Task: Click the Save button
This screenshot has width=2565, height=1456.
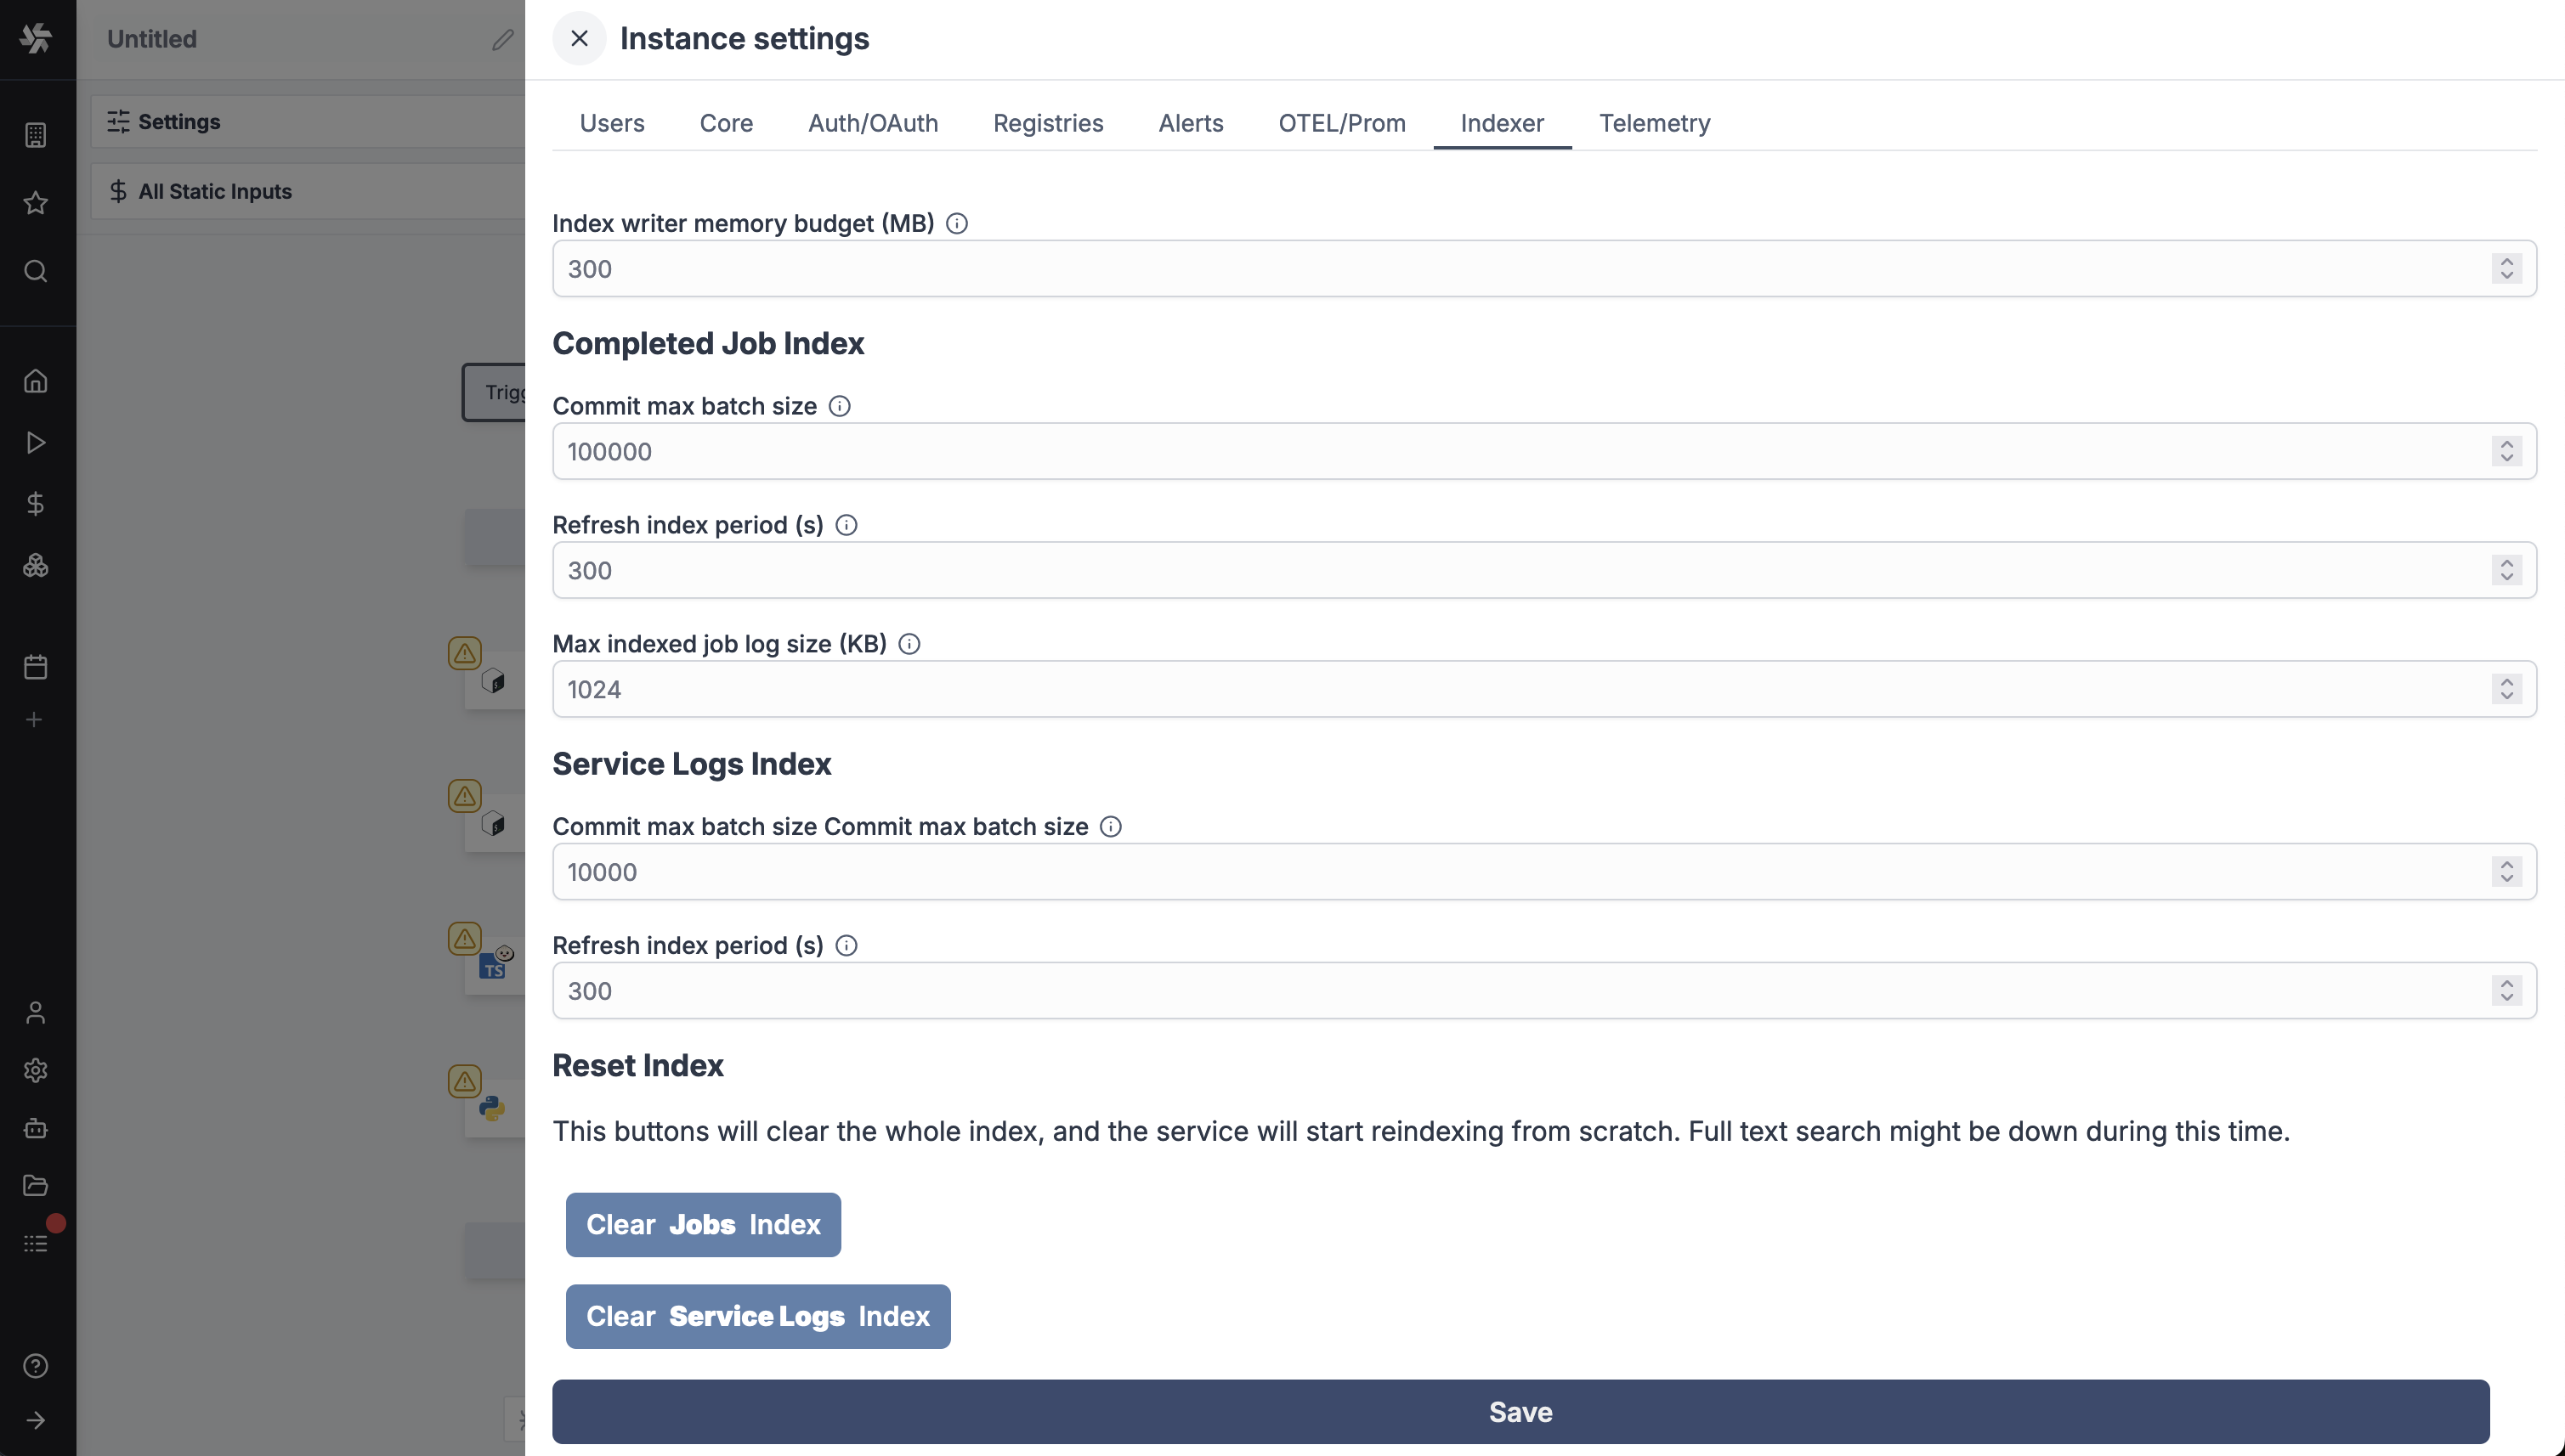Action: (x=1520, y=1410)
